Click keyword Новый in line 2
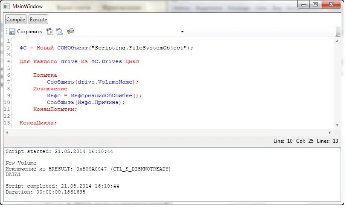This screenshot has width=346, height=208. (x=45, y=48)
